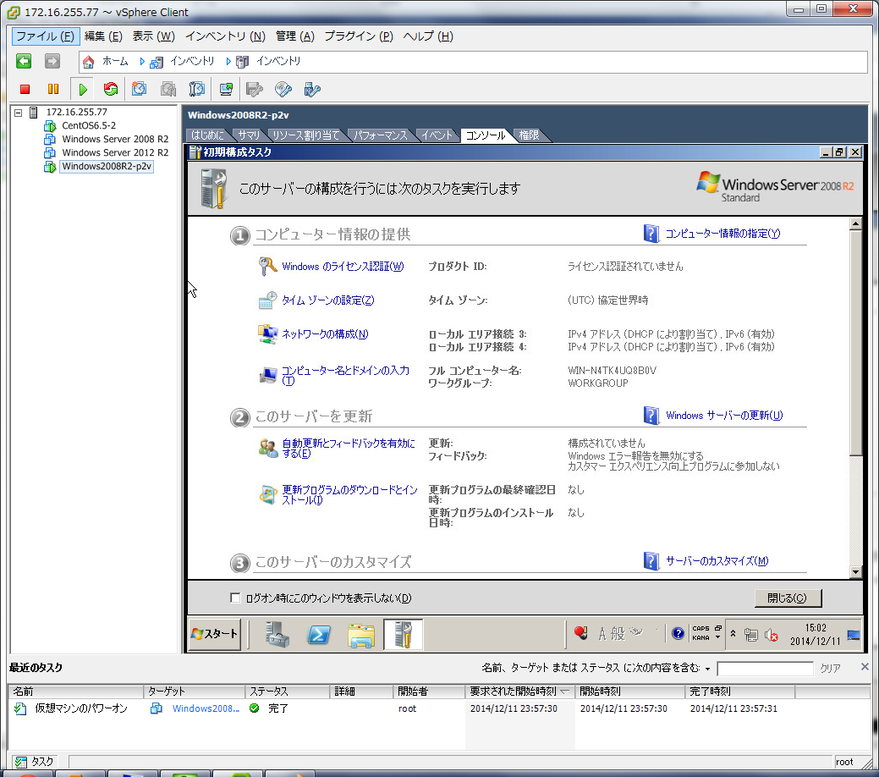Viewport: 879px width, 777px height.
Task: Take a snapshot of the virtual machine
Action: 139,89
